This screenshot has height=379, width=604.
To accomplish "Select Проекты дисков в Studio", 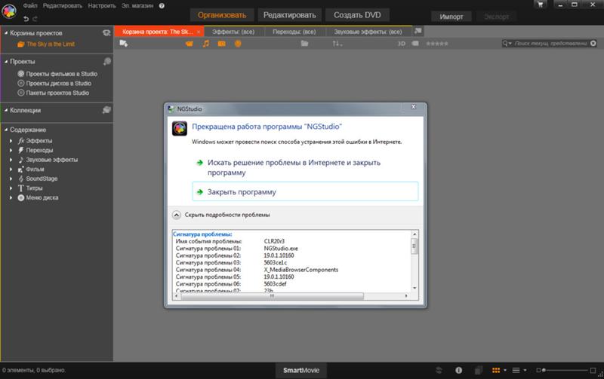I will click(x=59, y=84).
